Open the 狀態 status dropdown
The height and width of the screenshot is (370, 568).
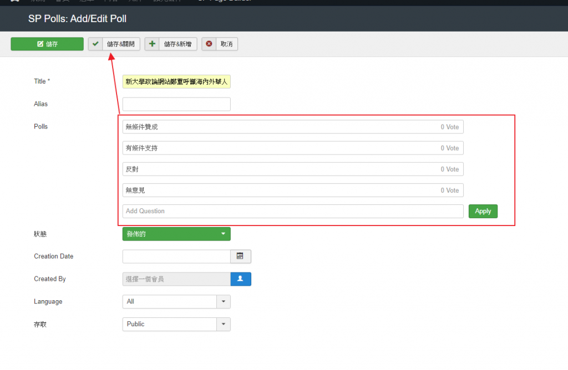tap(176, 234)
